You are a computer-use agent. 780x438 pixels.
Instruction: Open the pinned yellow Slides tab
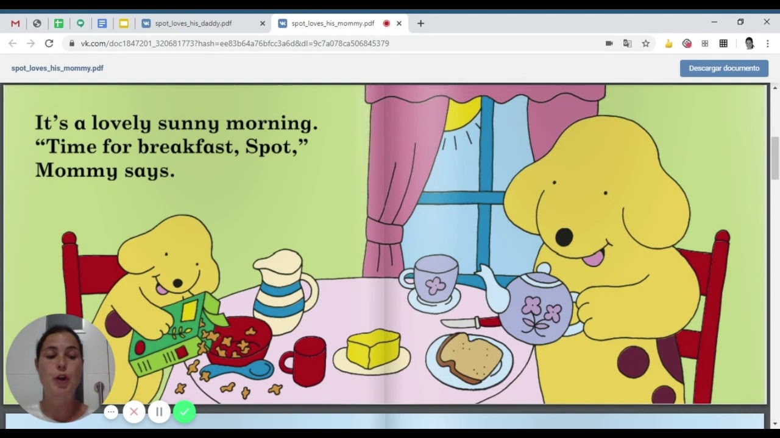[x=124, y=23]
